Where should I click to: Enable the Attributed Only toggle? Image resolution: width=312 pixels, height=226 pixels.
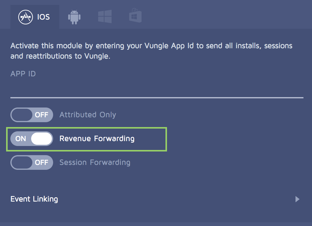point(32,115)
